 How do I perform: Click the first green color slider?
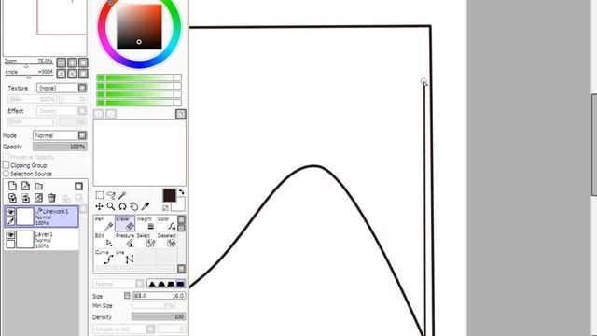(x=139, y=77)
